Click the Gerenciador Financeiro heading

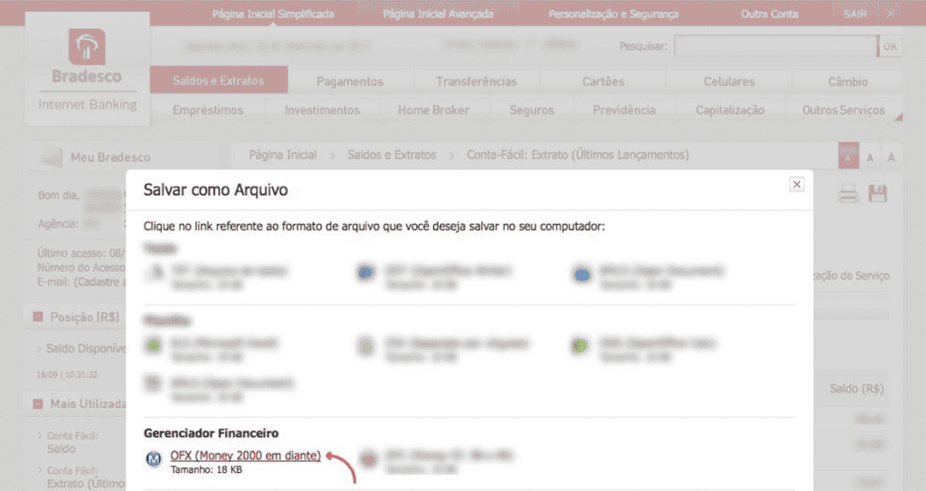tap(211, 433)
